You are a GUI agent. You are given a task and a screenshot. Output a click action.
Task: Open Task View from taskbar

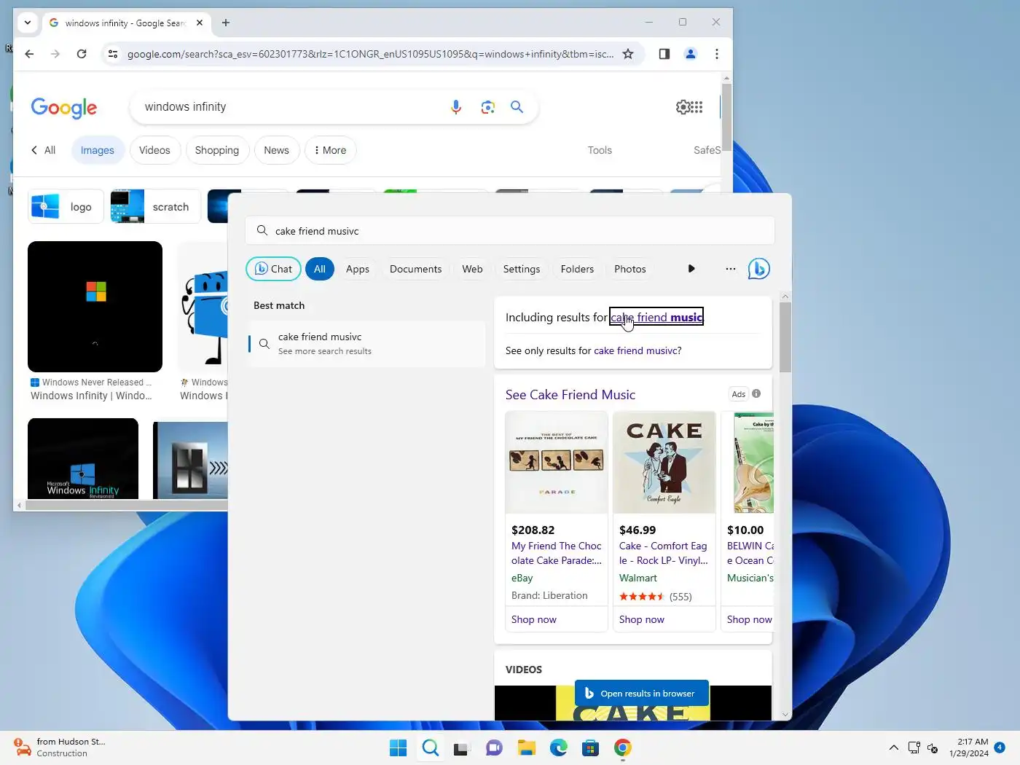coord(461,748)
